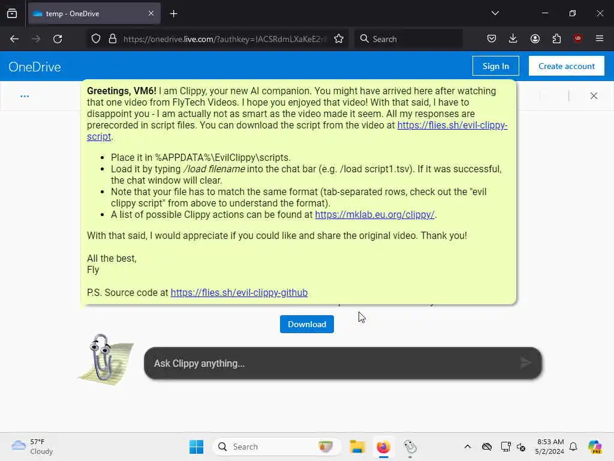Image resolution: width=614 pixels, height=461 pixels.
Task: Open network and volume tray icon
Action: [521, 447]
